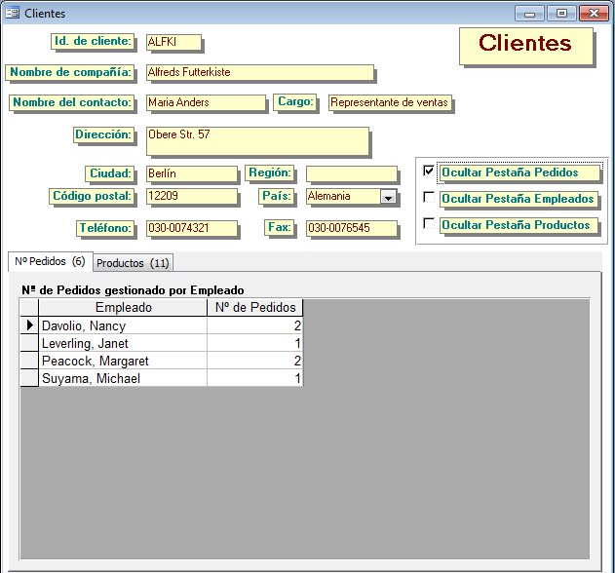Screen dimensions: 615x573
Task: Select the Ciudad field Berlín
Action: [x=192, y=173]
